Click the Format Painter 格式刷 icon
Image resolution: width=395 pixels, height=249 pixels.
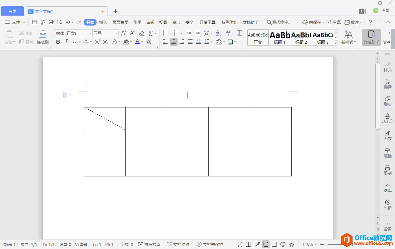(43, 37)
